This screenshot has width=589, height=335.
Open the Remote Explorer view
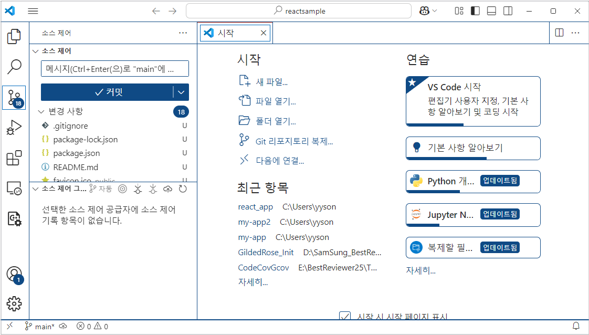(14, 188)
